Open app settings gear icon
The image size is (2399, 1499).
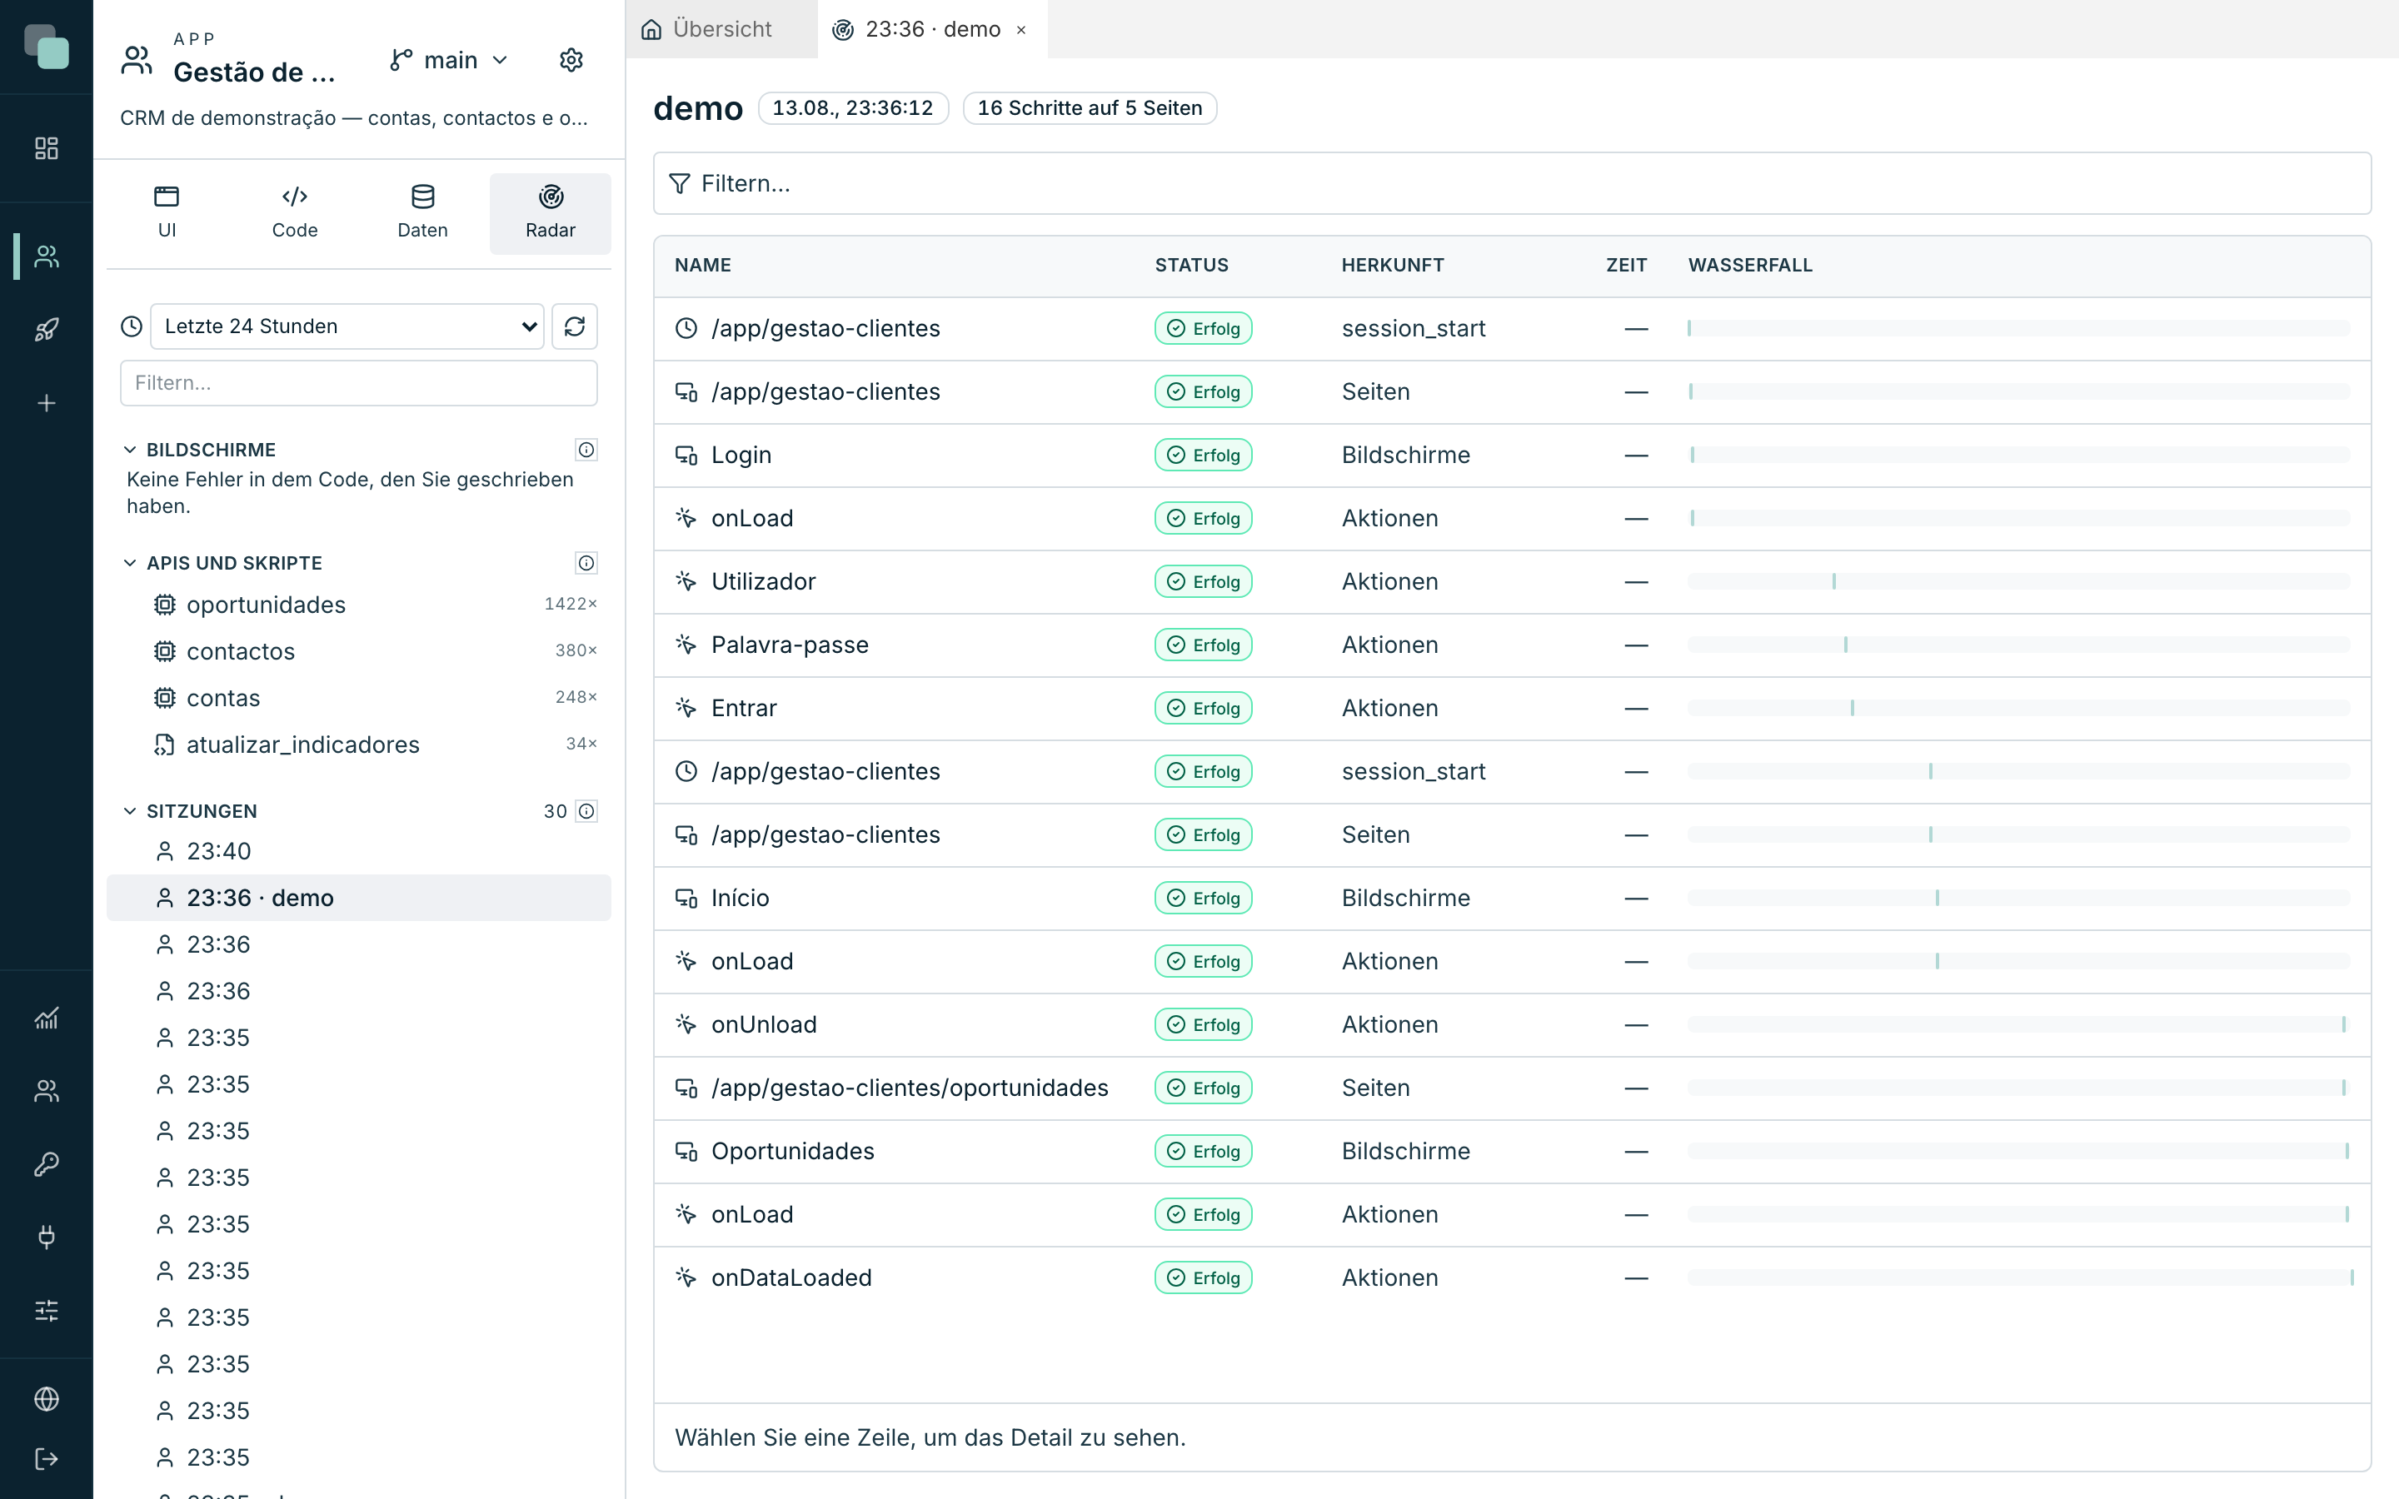[x=571, y=61]
